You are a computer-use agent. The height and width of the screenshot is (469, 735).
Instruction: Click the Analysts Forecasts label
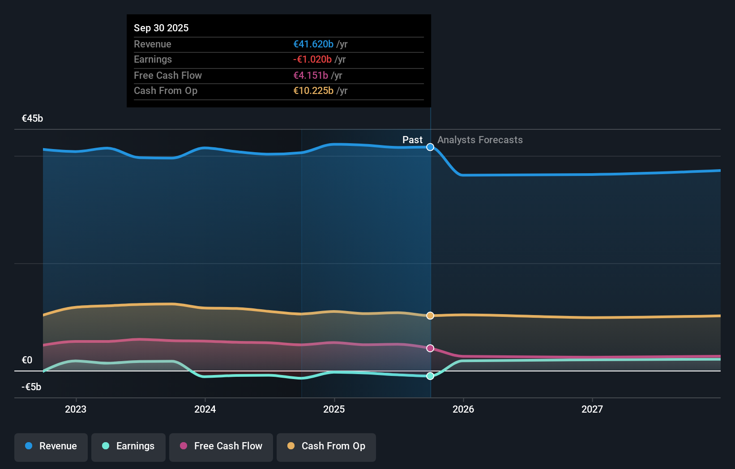coord(480,140)
